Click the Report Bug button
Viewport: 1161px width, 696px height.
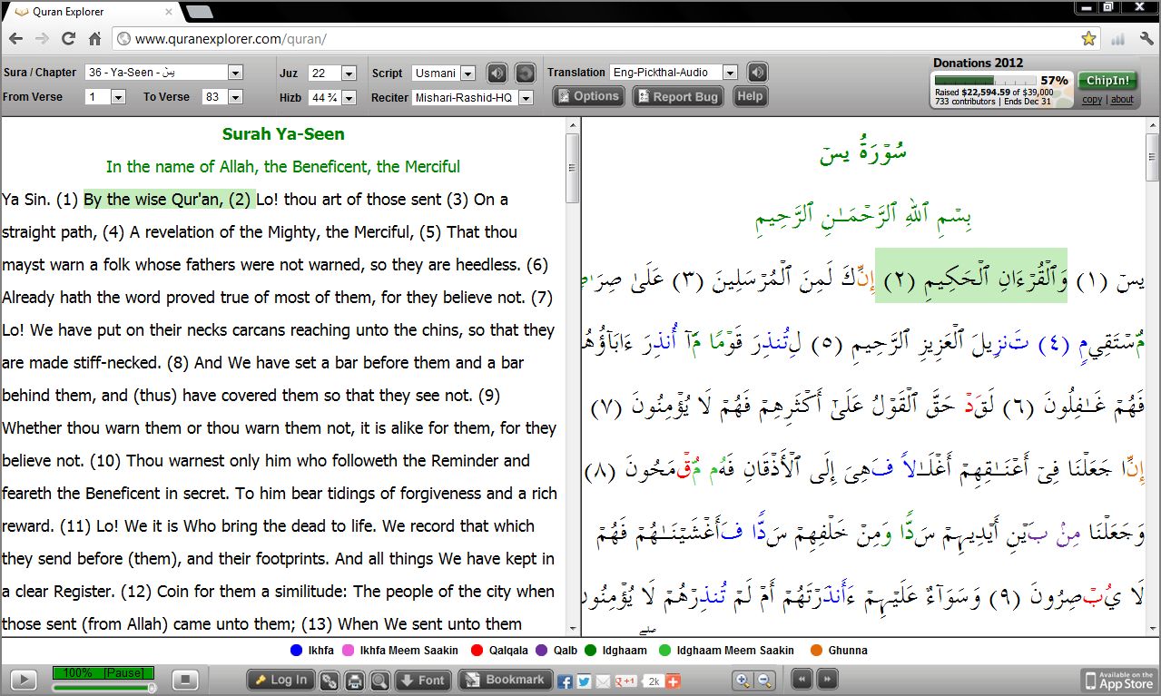[677, 96]
